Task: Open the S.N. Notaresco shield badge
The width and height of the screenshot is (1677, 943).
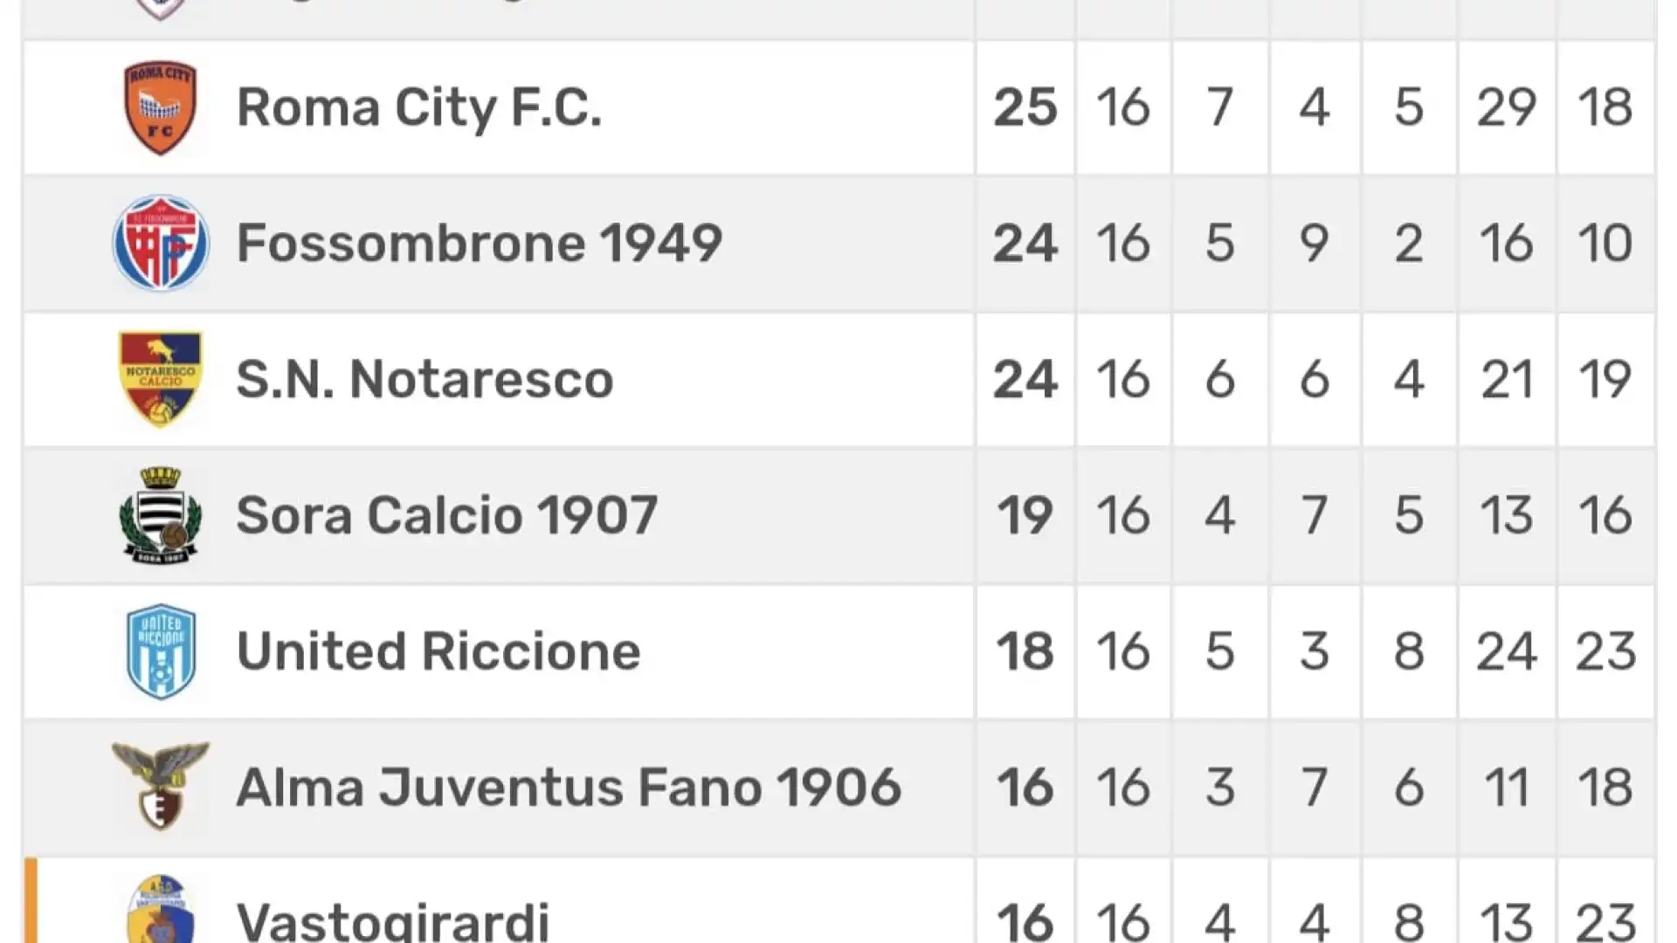Action: point(161,379)
